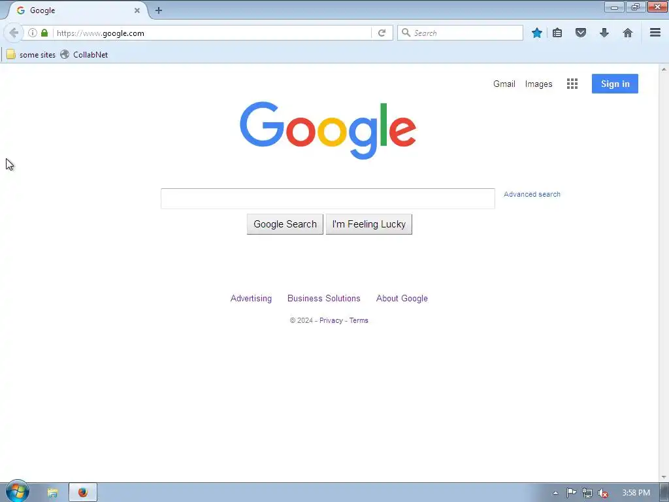The image size is (669, 502).
Task: Open Windows Explorer from taskbar
Action: pos(52,493)
